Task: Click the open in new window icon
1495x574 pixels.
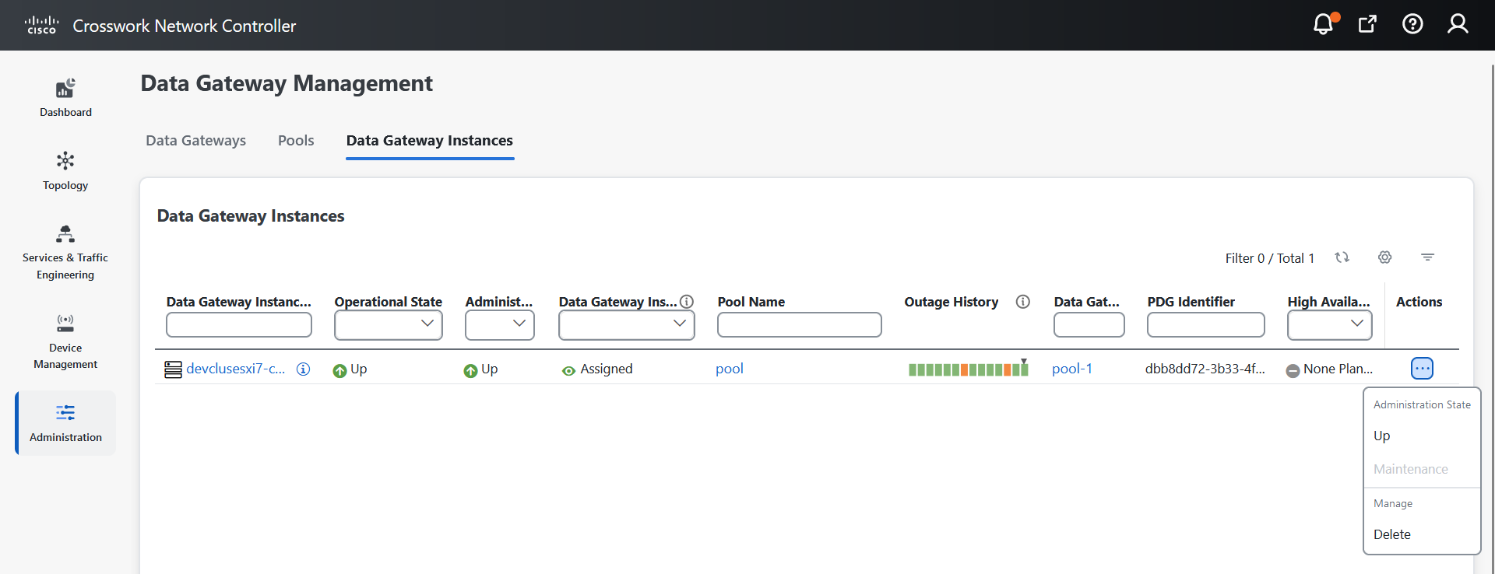Action: pyautogui.click(x=1367, y=24)
